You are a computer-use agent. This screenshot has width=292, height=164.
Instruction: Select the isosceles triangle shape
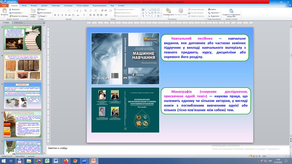click(143, 13)
